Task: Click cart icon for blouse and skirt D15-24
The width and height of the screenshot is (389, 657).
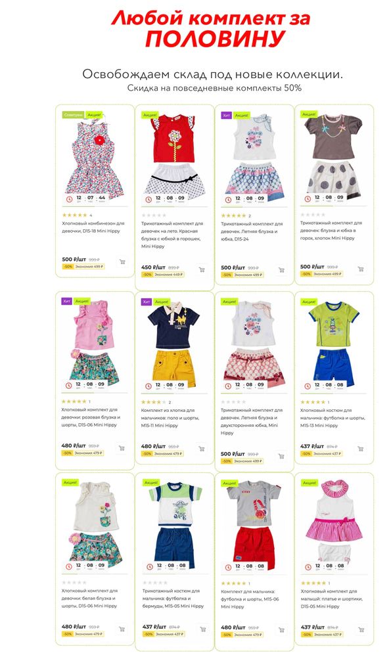Action: point(281,270)
